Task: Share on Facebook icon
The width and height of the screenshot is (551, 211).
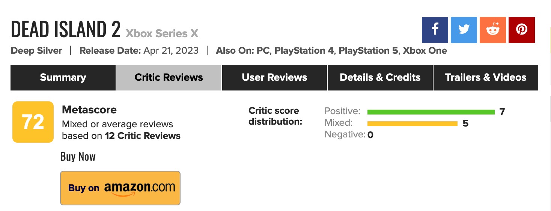Action: coord(435,30)
